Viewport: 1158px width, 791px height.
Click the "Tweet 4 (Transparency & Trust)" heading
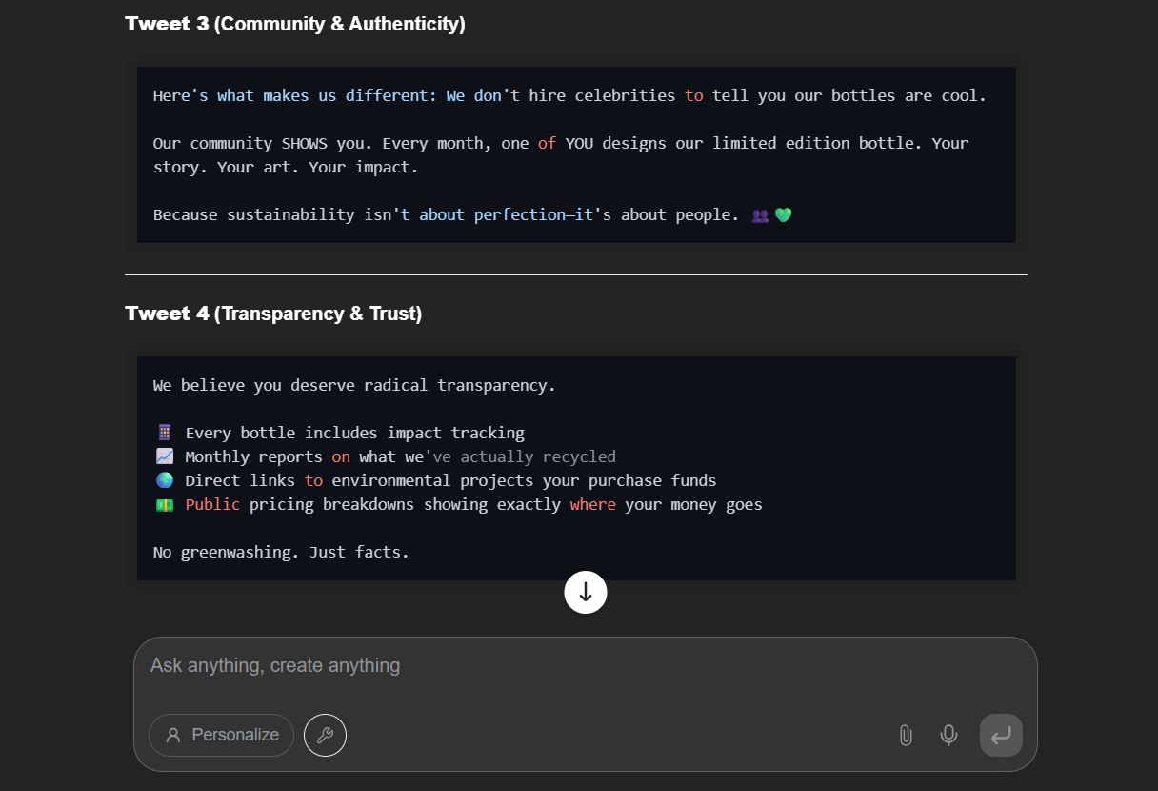coord(273,314)
